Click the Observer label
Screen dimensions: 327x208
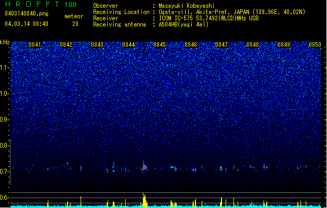coord(106,6)
